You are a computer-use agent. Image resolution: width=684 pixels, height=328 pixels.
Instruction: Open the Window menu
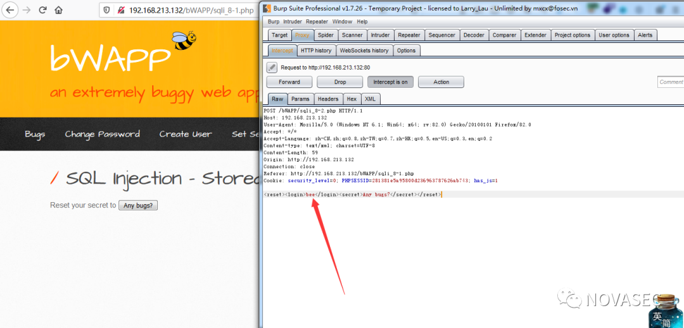(342, 21)
